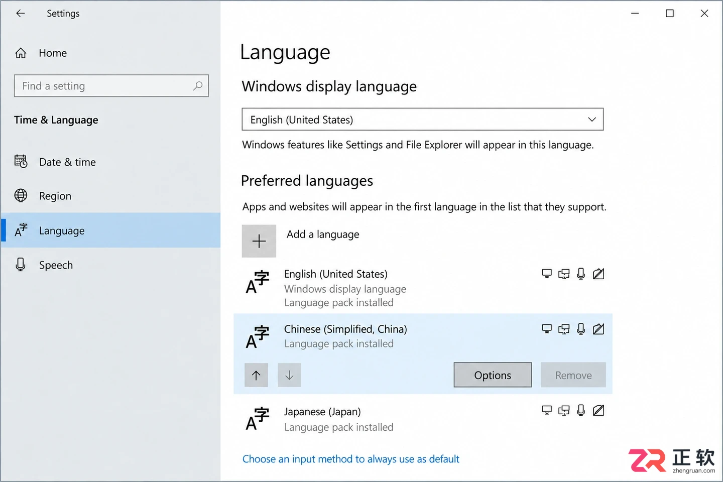Image resolution: width=723 pixels, height=482 pixels.
Task: Move Chinese (Simplified, China) down with arrow
Action: pos(289,375)
